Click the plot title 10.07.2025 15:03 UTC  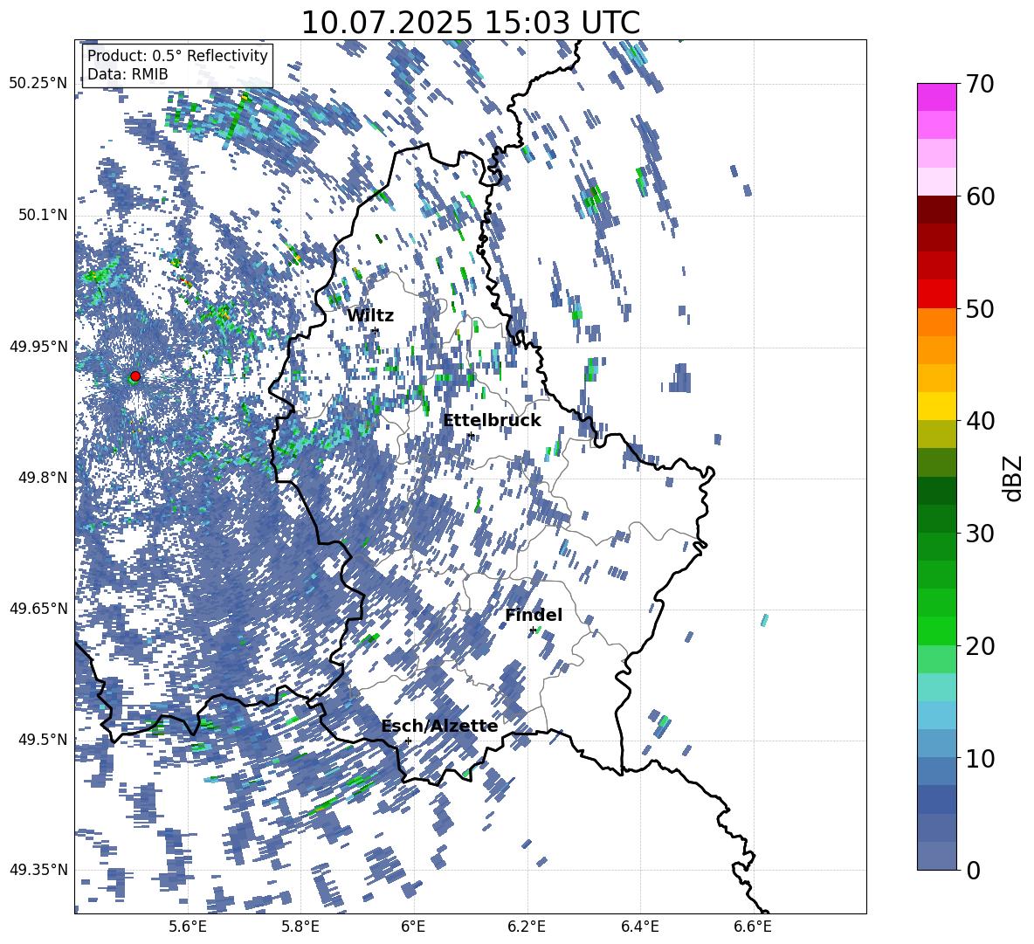(470, 23)
